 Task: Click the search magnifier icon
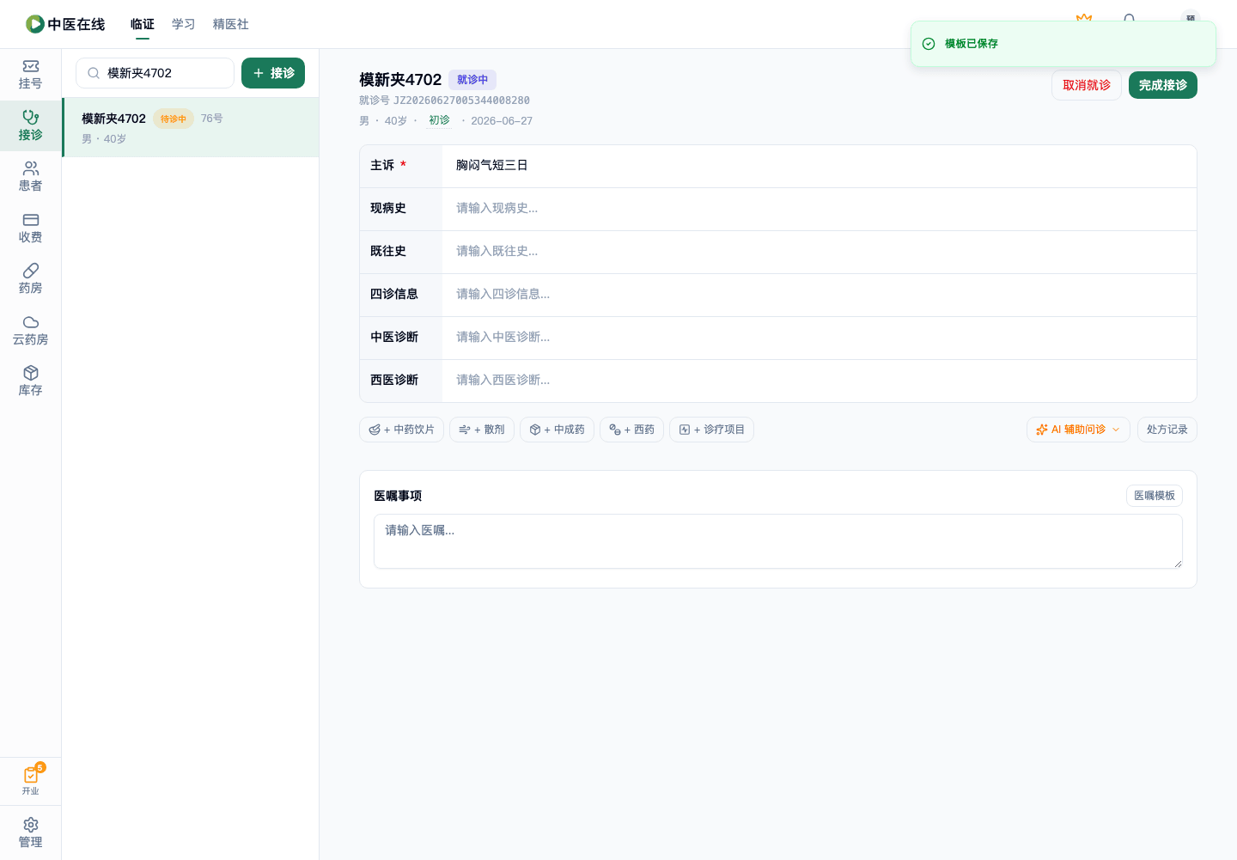click(x=94, y=73)
